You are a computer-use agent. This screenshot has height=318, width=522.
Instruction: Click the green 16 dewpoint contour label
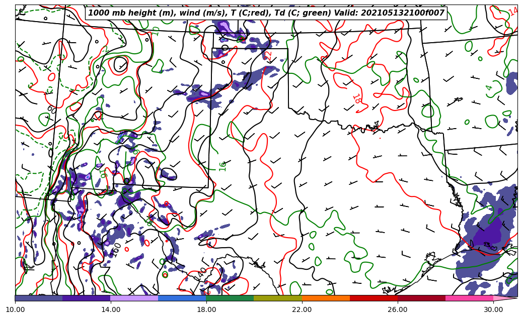tap(222, 166)
